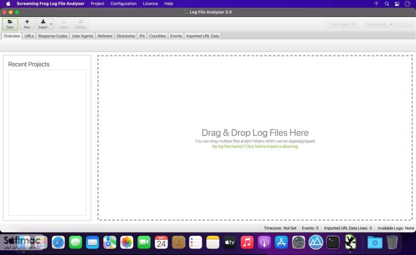The image size is (416, 255).
Task: Open the Trash in the dock
Action: pos(392,242)
